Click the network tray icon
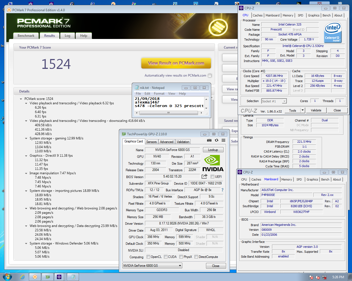This screenshot has height=281, width=352. coord(324,277)
